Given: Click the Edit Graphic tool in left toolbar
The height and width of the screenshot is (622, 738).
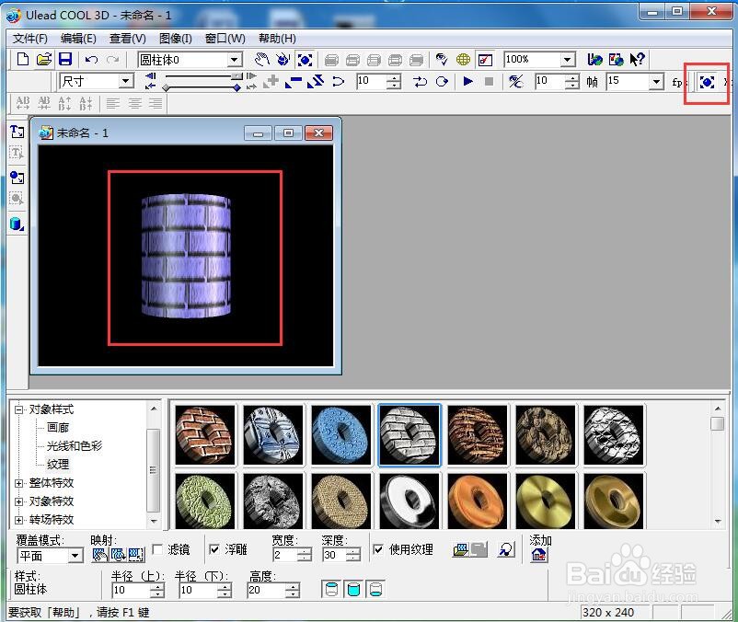Looking at the screenshot, I should pos(17,199).
